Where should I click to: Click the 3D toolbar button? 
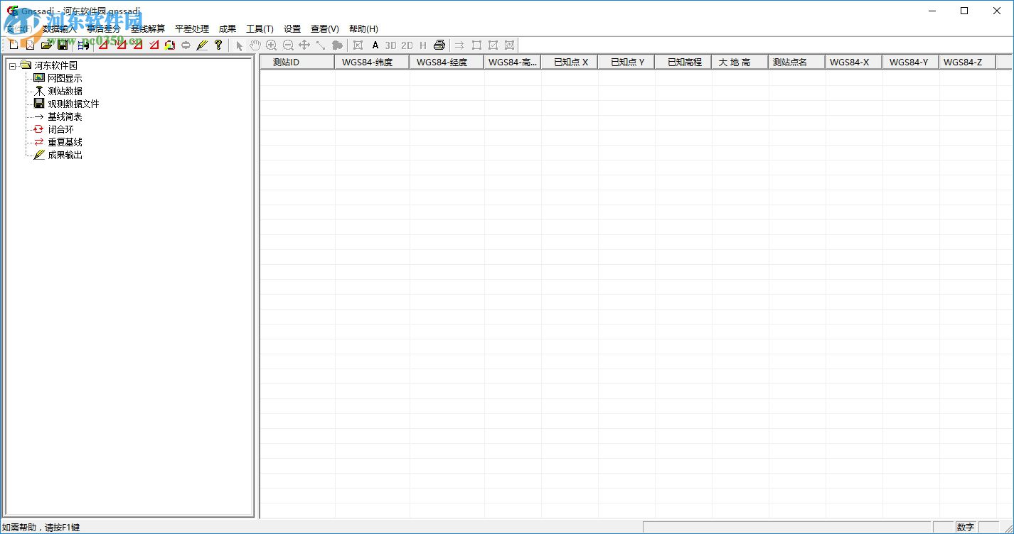click(x=390, y=45)
